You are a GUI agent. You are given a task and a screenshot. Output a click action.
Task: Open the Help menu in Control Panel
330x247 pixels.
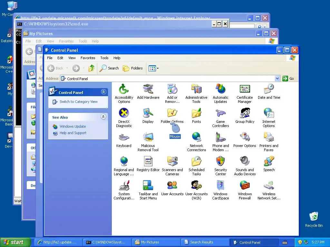pyautogui.click(x=117, y=58)
